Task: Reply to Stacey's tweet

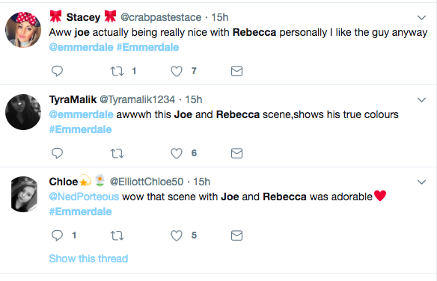Action: (x=57, y=71)
